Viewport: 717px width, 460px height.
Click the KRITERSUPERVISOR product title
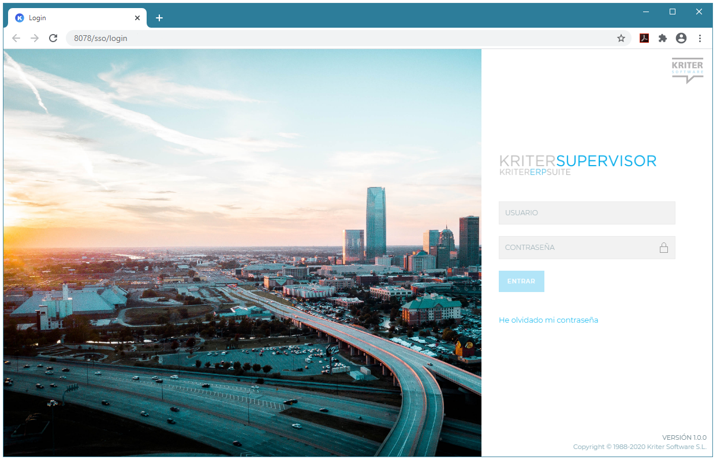click(578, 160)
